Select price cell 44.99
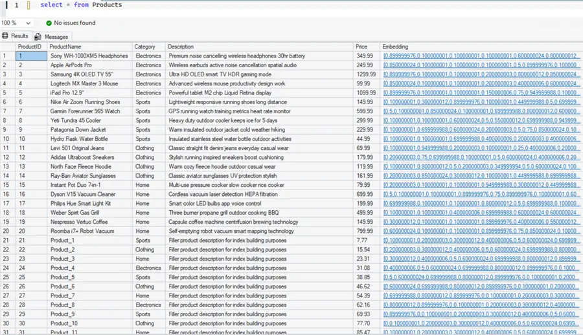 pos(367,139)
